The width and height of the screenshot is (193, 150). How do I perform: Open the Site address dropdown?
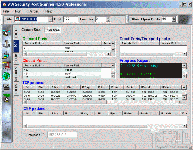pos(50,19)
